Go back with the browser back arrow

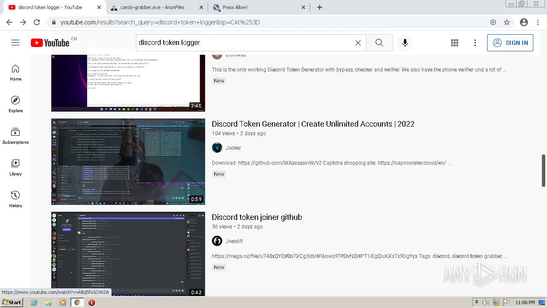coord(9,22)
